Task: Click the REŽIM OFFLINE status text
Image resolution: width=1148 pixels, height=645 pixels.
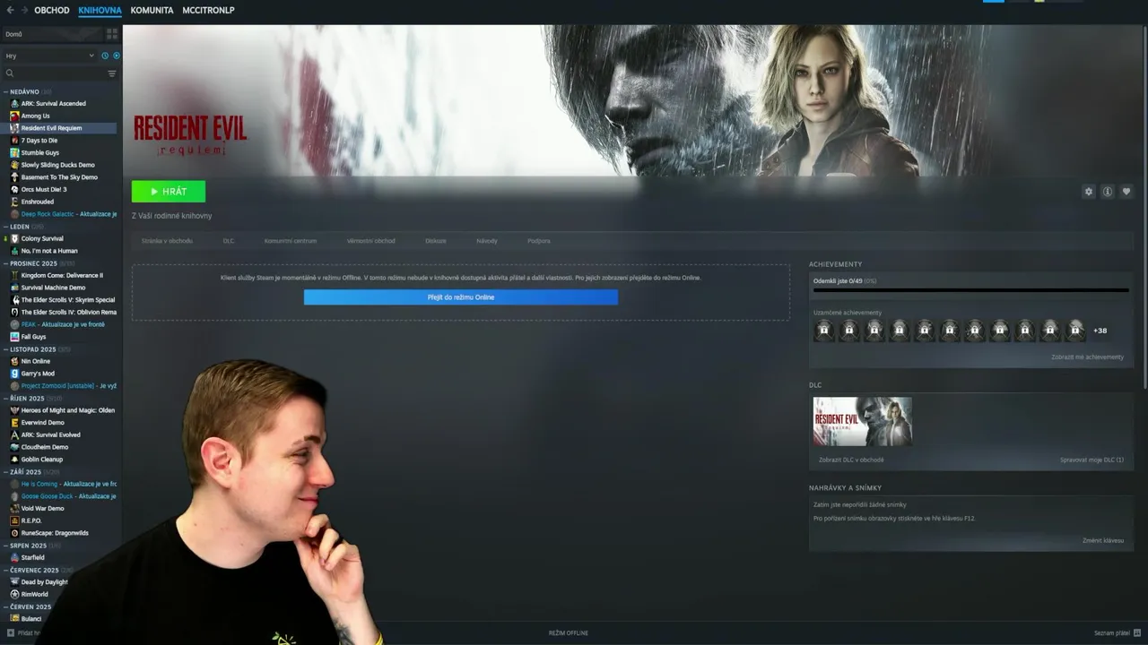Action: pyautogui.click(x=569, y=633)
